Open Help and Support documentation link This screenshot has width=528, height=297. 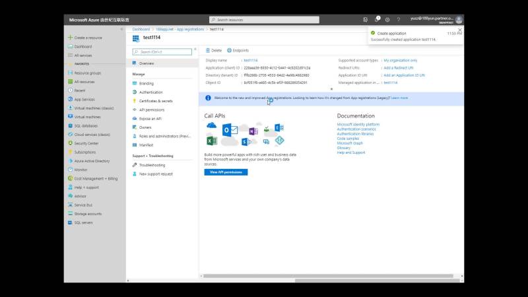(351, 152)
